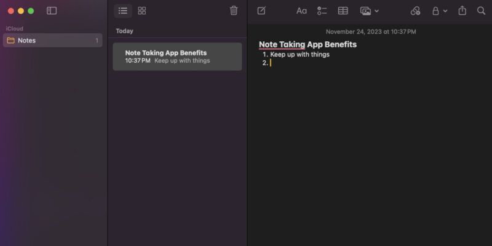Image resolution: width=492 pixels, height=246 pixels.
Task: Toggle the sidebar visibility
Action: 52,10
